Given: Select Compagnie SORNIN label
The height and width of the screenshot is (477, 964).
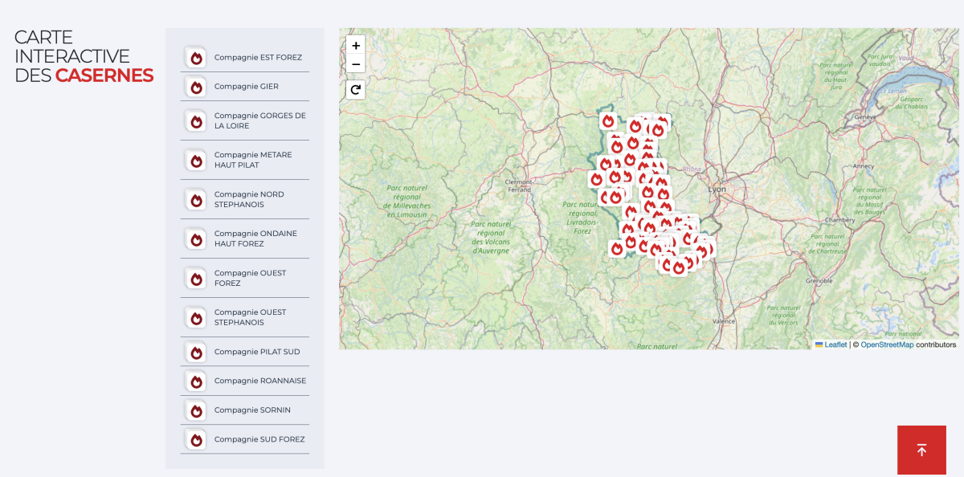Looking at the screenshot, I should tap(252, 410).
